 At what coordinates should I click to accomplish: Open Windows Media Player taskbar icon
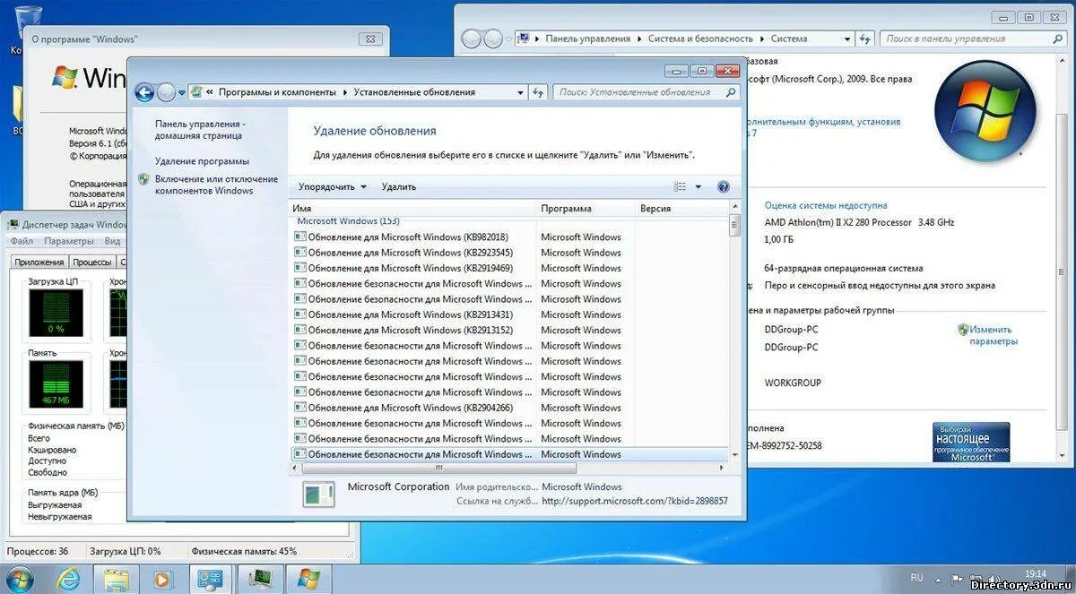tap(162, 579)
